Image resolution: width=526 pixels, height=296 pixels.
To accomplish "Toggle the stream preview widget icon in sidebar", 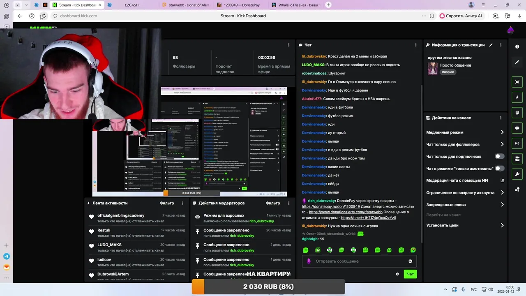I will click(x=517, y=82).
